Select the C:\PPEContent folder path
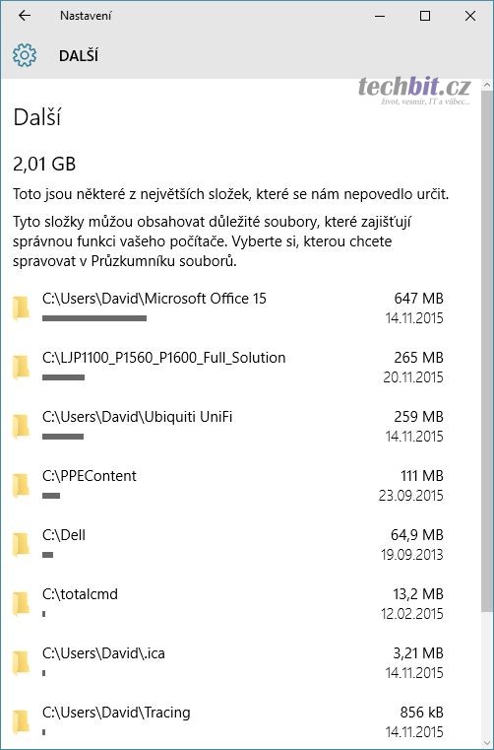 click(90, 476)
